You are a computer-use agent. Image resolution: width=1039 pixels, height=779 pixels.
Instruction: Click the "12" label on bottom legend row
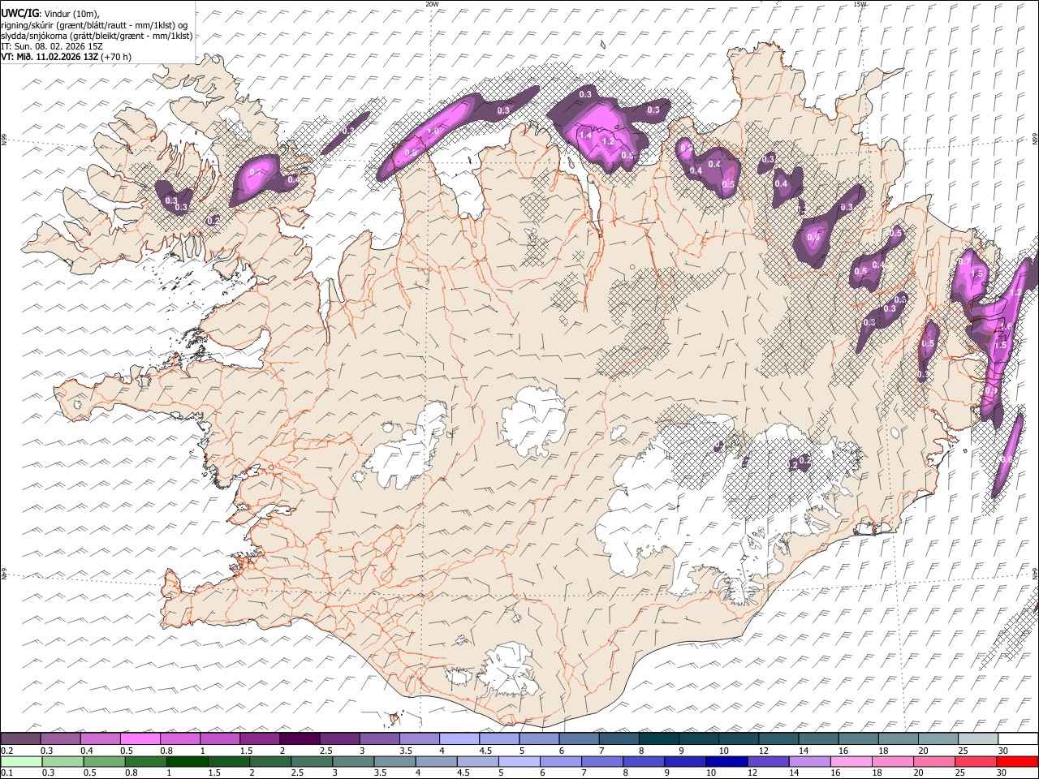tap(753, 773)
